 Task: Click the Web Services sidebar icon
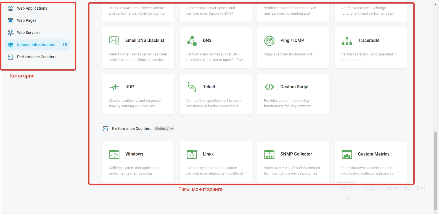(10, 33)
